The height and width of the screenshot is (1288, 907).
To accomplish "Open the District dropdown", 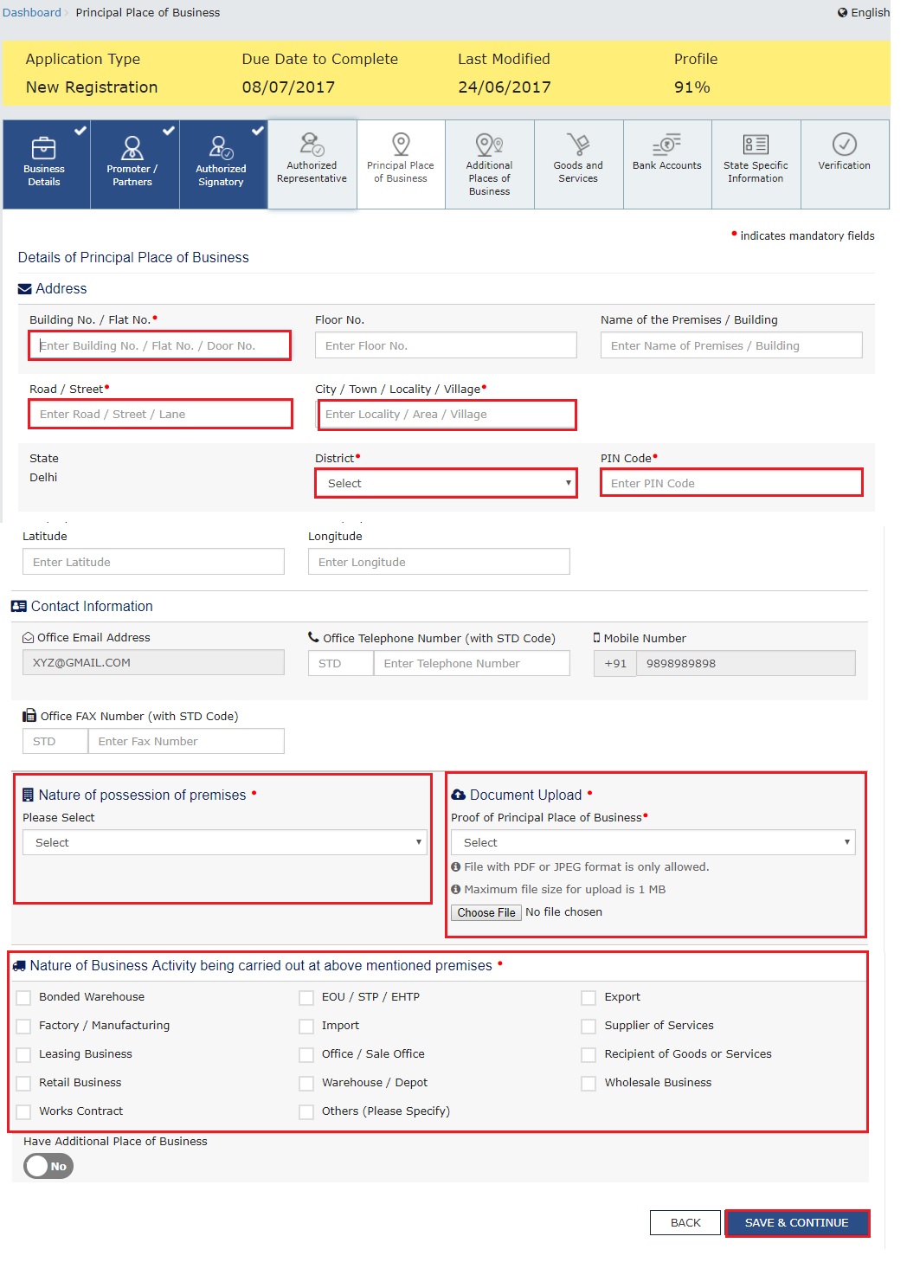I will pyautogui.click(x=446, y=483).
